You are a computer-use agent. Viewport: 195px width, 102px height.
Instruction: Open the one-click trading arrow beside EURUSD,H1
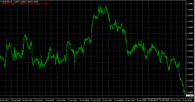click(1, 2)
